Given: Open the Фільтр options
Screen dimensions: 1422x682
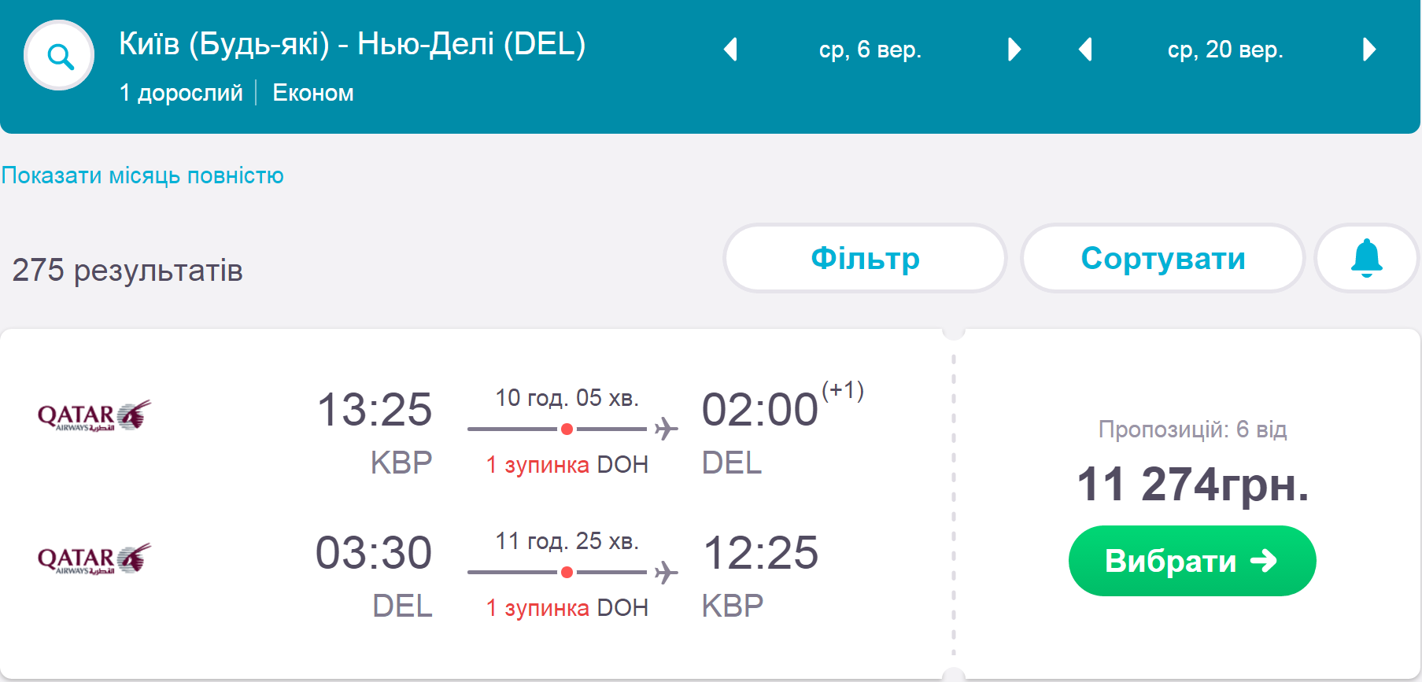Looking at the screenshot, I should 865,258.
